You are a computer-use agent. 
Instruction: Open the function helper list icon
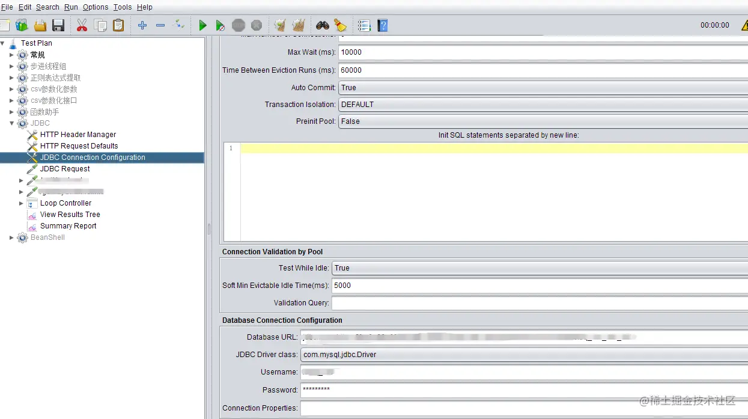[364, 25]
